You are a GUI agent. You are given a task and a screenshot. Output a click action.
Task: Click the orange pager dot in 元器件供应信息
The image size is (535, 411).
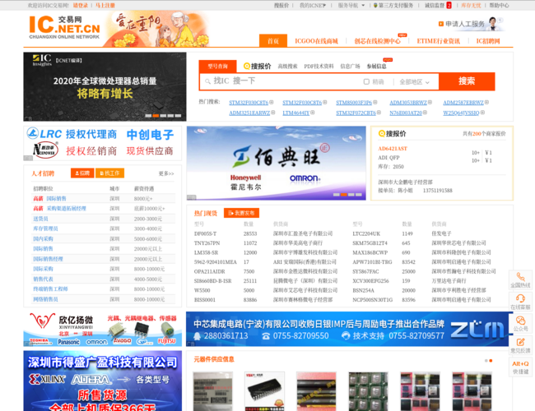click(491, 361)
